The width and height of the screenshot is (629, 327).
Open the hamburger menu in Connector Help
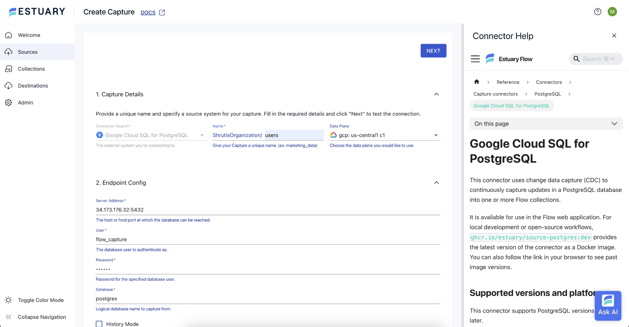coord(475,59)
